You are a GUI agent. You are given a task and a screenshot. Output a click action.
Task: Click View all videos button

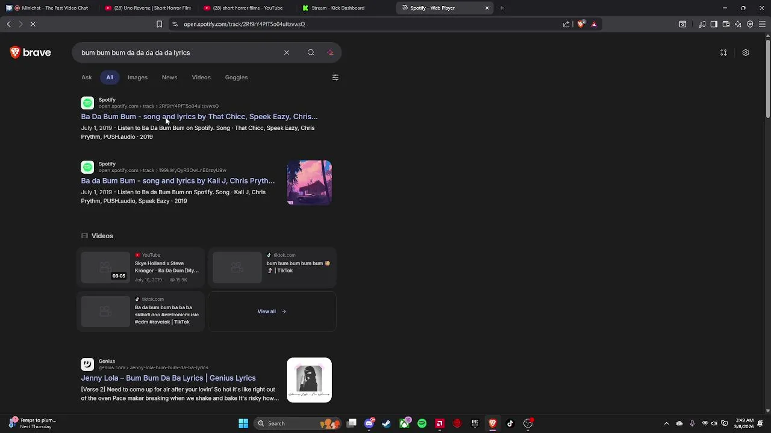click(x=272, y=312)
